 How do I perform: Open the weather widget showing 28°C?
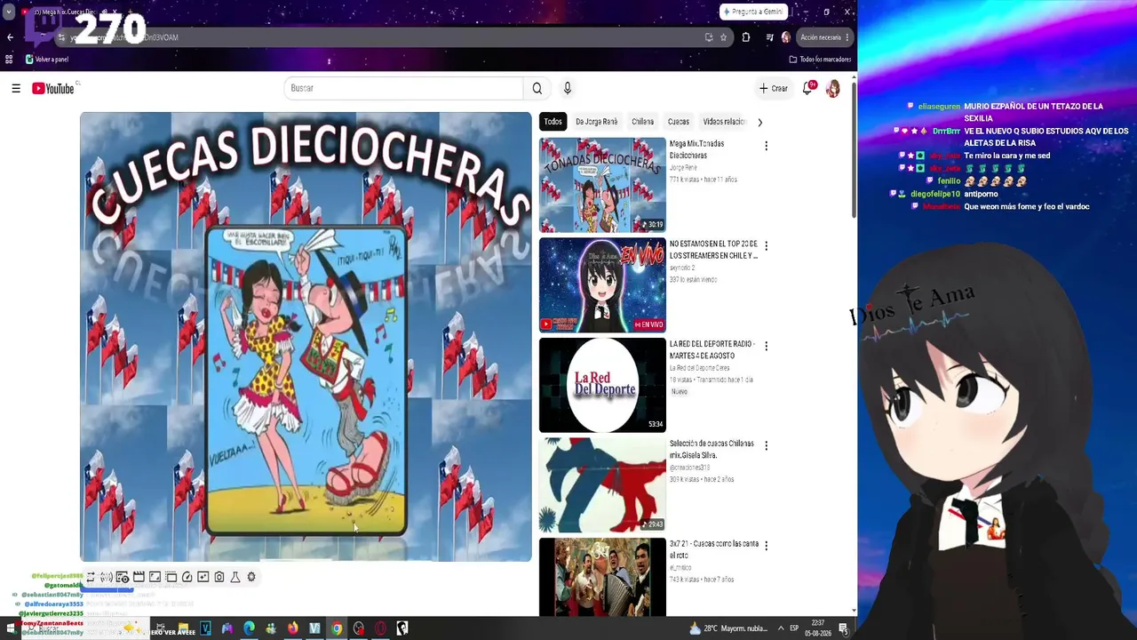coord(728,628)
